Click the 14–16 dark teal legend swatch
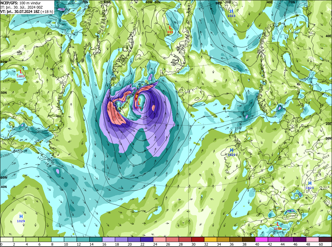The width and height of the screenshot is (332, 247). coord(96,239)
